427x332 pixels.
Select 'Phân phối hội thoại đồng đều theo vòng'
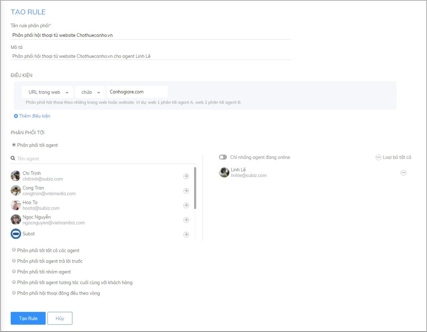tap(14, 293)
